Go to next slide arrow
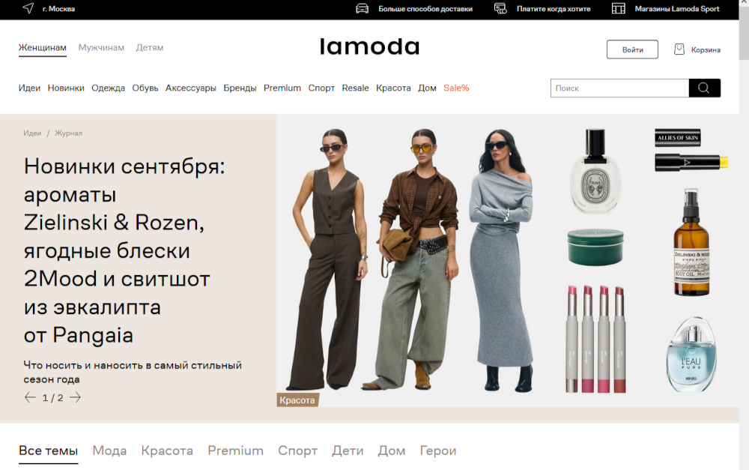The width and height of the screenshot is (749, 470). (x=75, y=397)
